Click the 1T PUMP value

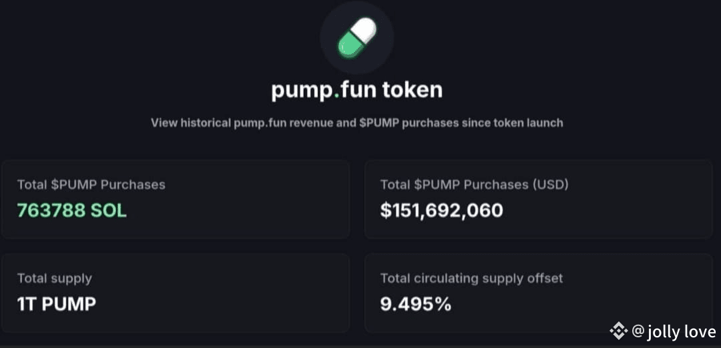click(x=57, y=305)
